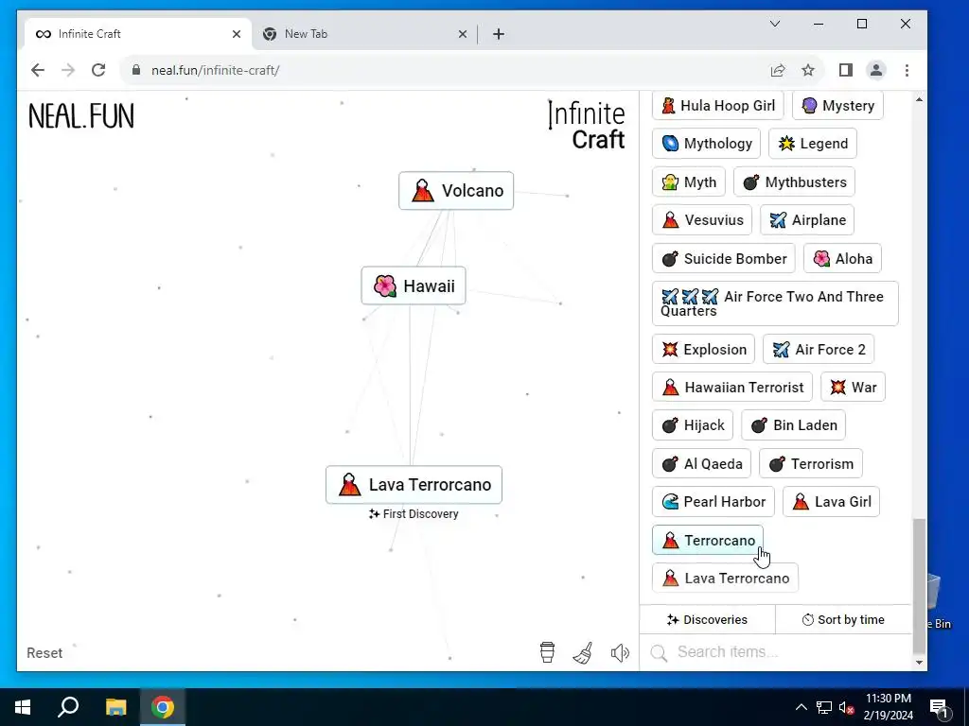
Task: Open Chrome's three-dot menu
Action: (907, 70)
